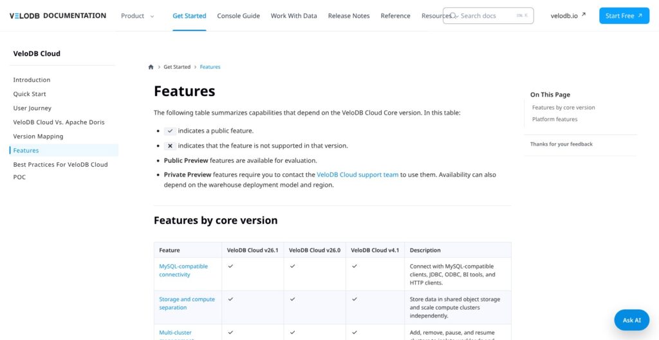
Task: Expand the Resources menu chevron
Action: [x=456, y=16]
